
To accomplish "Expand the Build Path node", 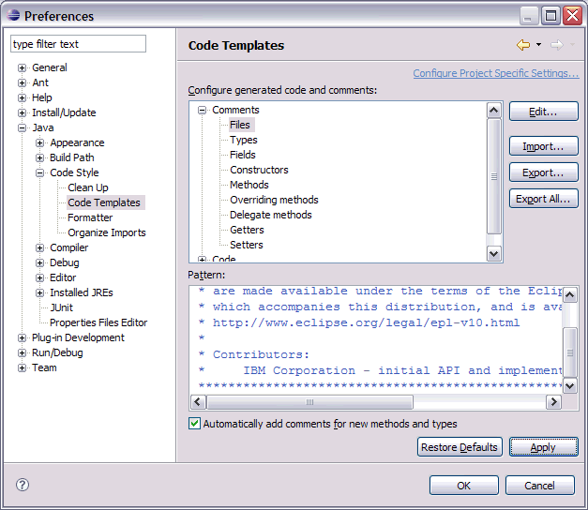I will click(39, 157).
